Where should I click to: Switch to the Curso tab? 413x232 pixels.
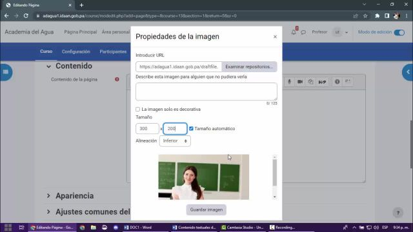tap(46, 52)
